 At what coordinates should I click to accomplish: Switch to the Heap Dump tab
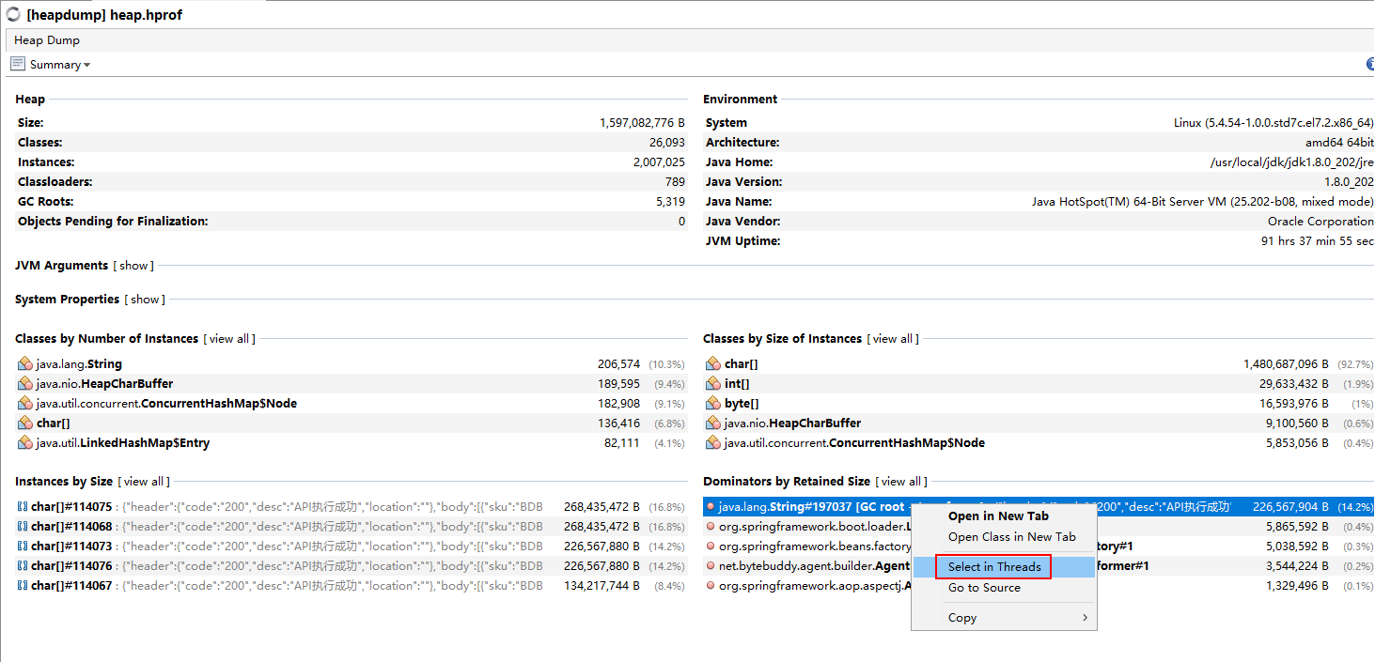(47, 40)
